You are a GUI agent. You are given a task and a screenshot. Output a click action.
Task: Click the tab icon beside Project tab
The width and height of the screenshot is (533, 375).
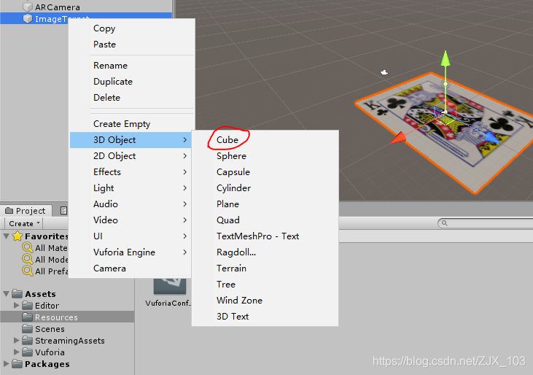click(x=63, y=210)
